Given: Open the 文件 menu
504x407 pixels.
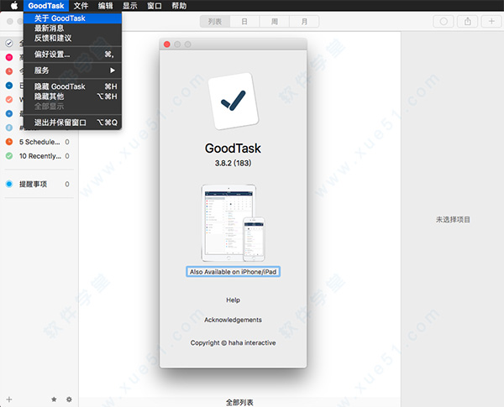Looking at the screenshot, I should (81, 6).
